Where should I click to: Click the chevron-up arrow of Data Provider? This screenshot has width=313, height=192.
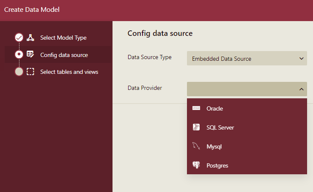[x=302, y=89]
